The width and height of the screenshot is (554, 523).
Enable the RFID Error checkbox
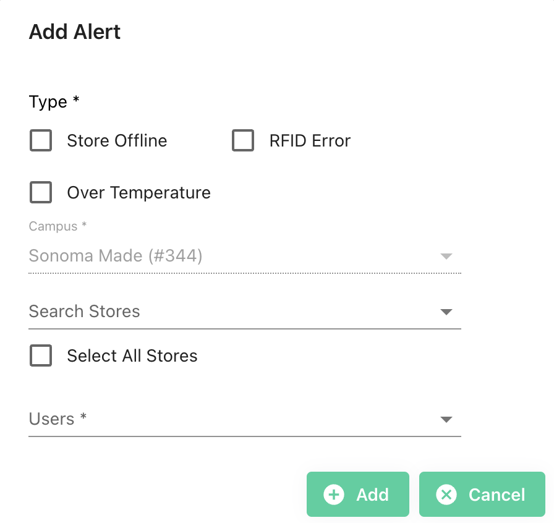[x=243, y=140]
